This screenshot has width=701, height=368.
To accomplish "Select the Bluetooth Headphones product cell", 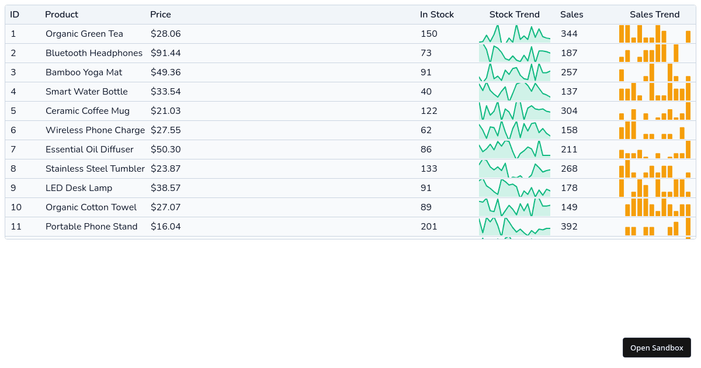I will (94, 53).
